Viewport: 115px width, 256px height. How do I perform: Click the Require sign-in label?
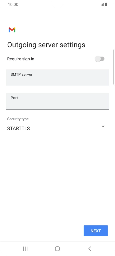pyautogui.click(x=21, y=59)
